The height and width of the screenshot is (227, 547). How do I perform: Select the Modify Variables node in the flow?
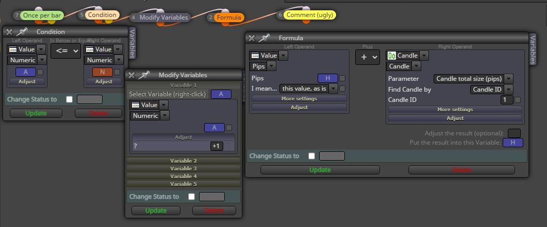coord(163,18)
